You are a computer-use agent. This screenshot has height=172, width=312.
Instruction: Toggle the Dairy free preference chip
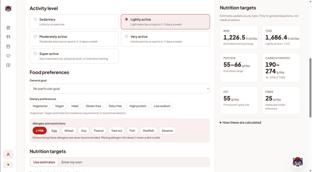coord(115,106)
